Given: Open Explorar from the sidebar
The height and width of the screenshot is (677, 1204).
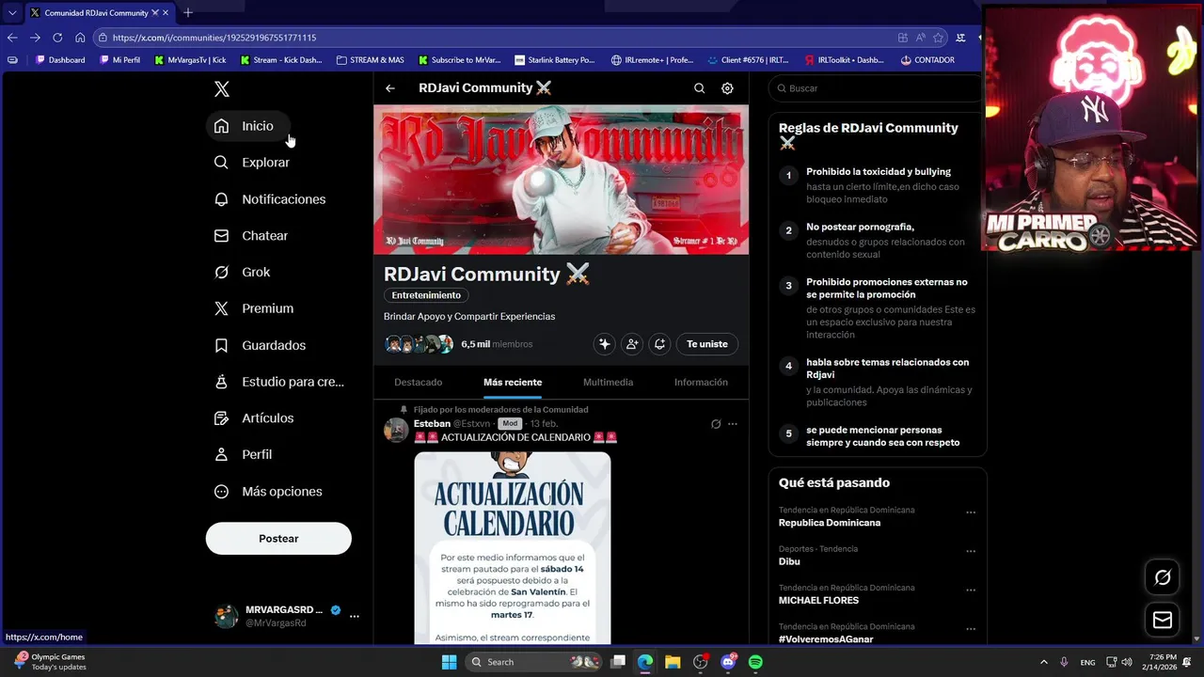Looking at the screenshot, I should [252, 163].
